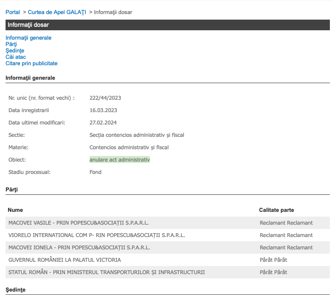332x295 pixels.
Task: Jump to Informaţii generale anchor link
Action: tap(28, 38)
